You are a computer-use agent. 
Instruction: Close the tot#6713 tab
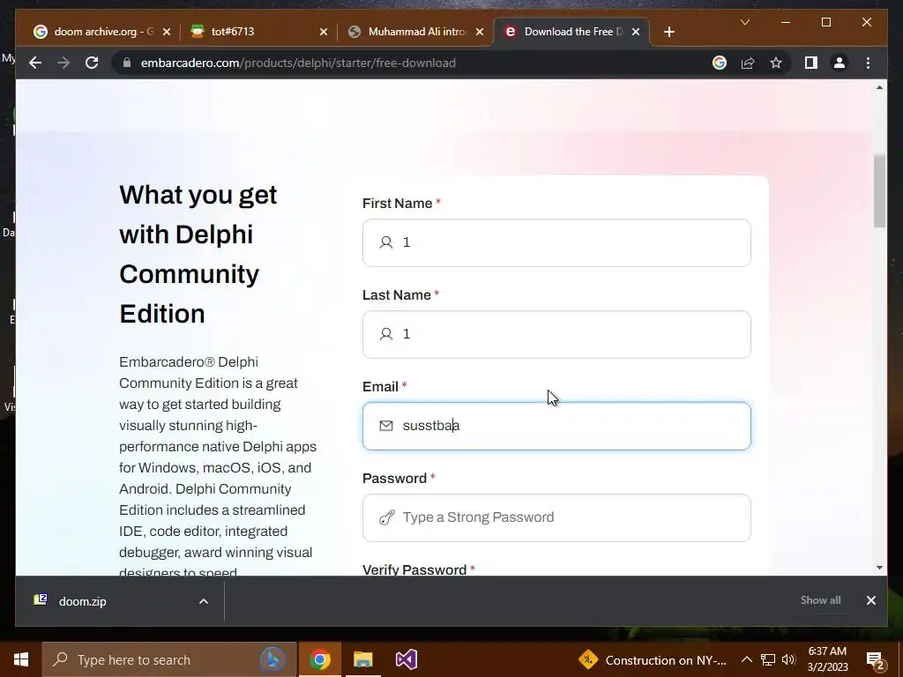[x=323, y=32]
